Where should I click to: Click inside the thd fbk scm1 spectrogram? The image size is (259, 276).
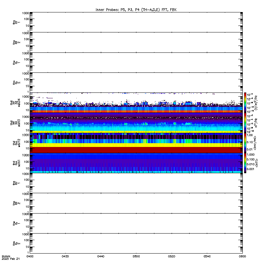136,163
